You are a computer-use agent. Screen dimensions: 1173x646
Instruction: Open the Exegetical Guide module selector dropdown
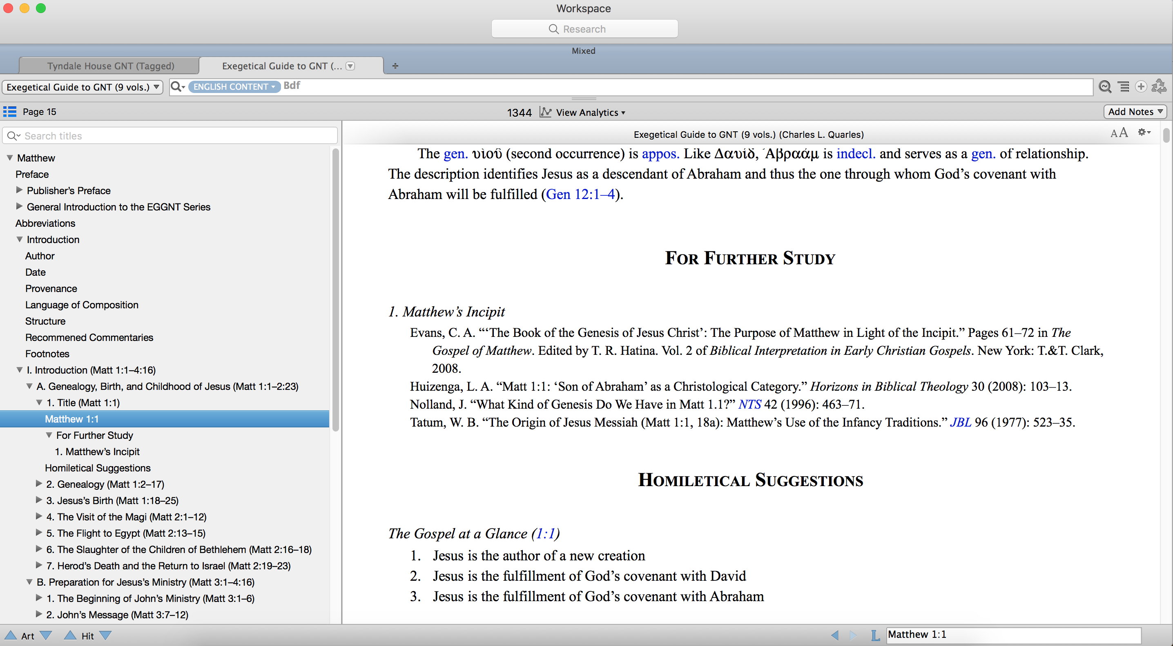pyautogui.click(x=83, y=87)
